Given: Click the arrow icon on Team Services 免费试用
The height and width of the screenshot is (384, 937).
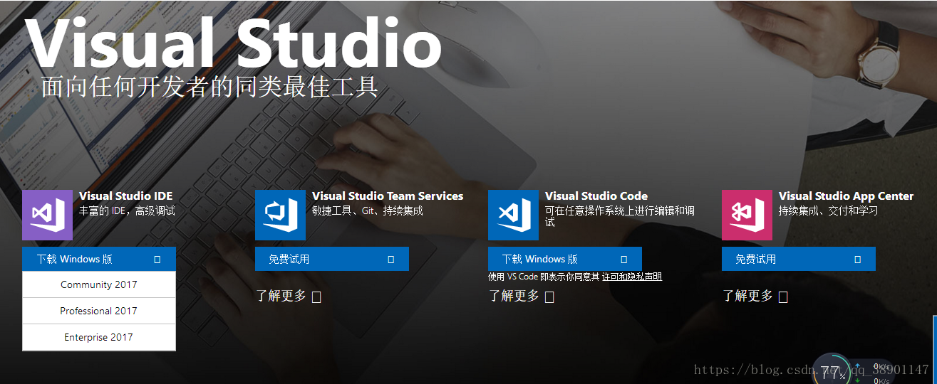Looking at the screenshot, I should [x=390, y=260].
